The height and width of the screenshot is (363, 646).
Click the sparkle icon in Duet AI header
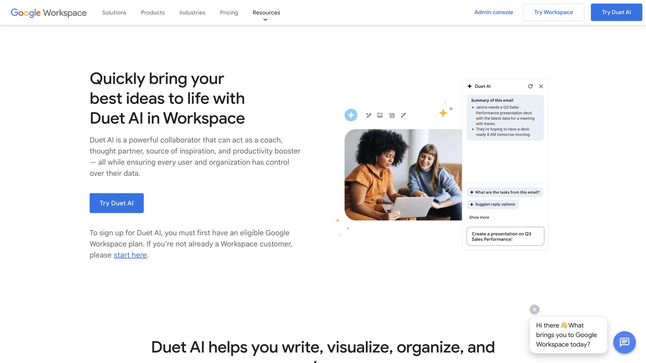tap(469, 86)
